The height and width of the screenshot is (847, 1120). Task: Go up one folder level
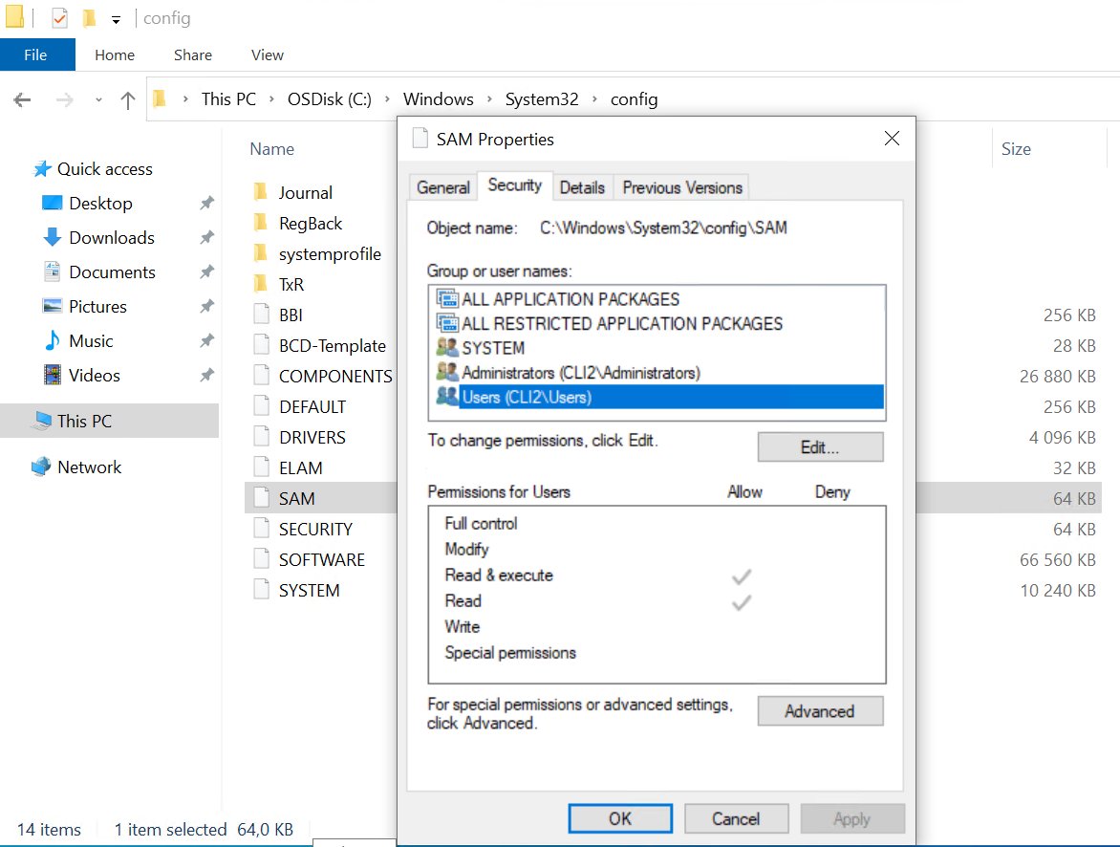[x=128, y=99]
